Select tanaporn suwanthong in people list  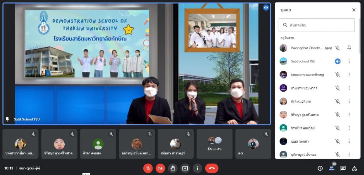tap(307, 75)
